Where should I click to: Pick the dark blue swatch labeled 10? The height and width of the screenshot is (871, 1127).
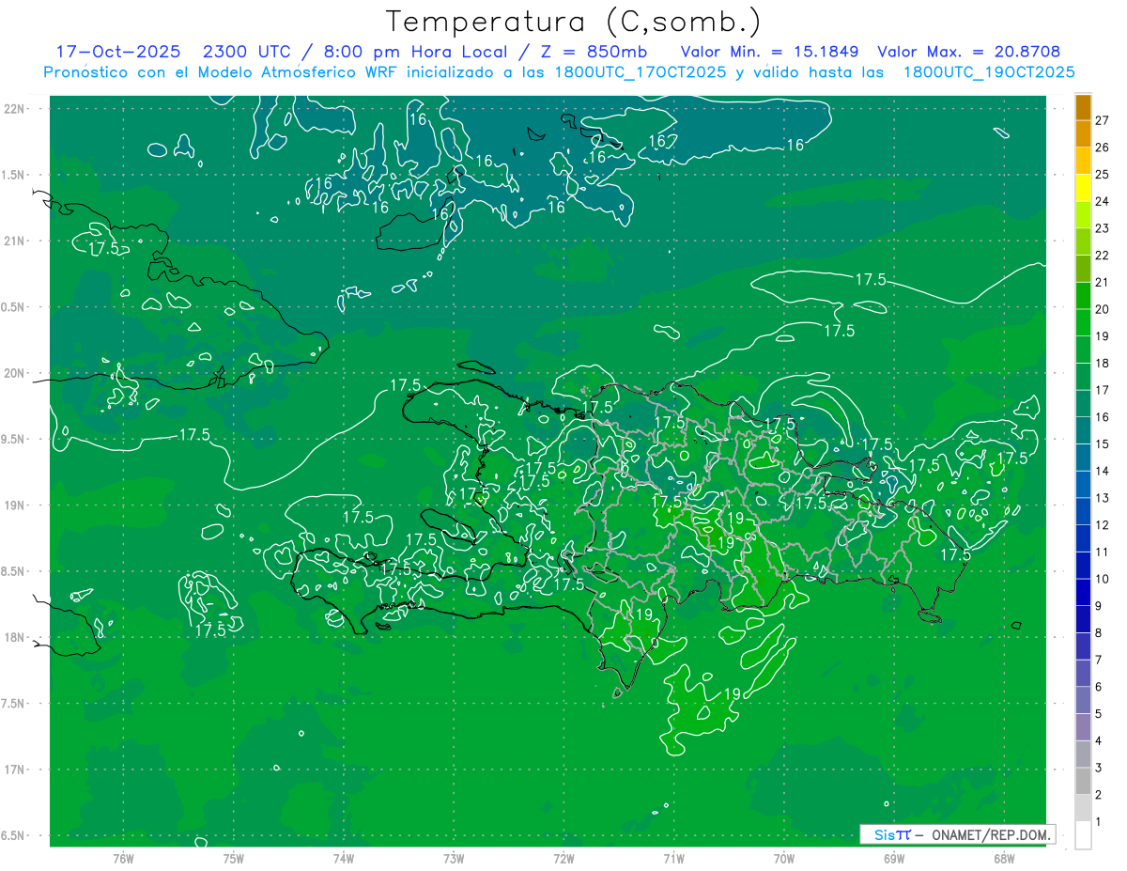(1083, 566)
